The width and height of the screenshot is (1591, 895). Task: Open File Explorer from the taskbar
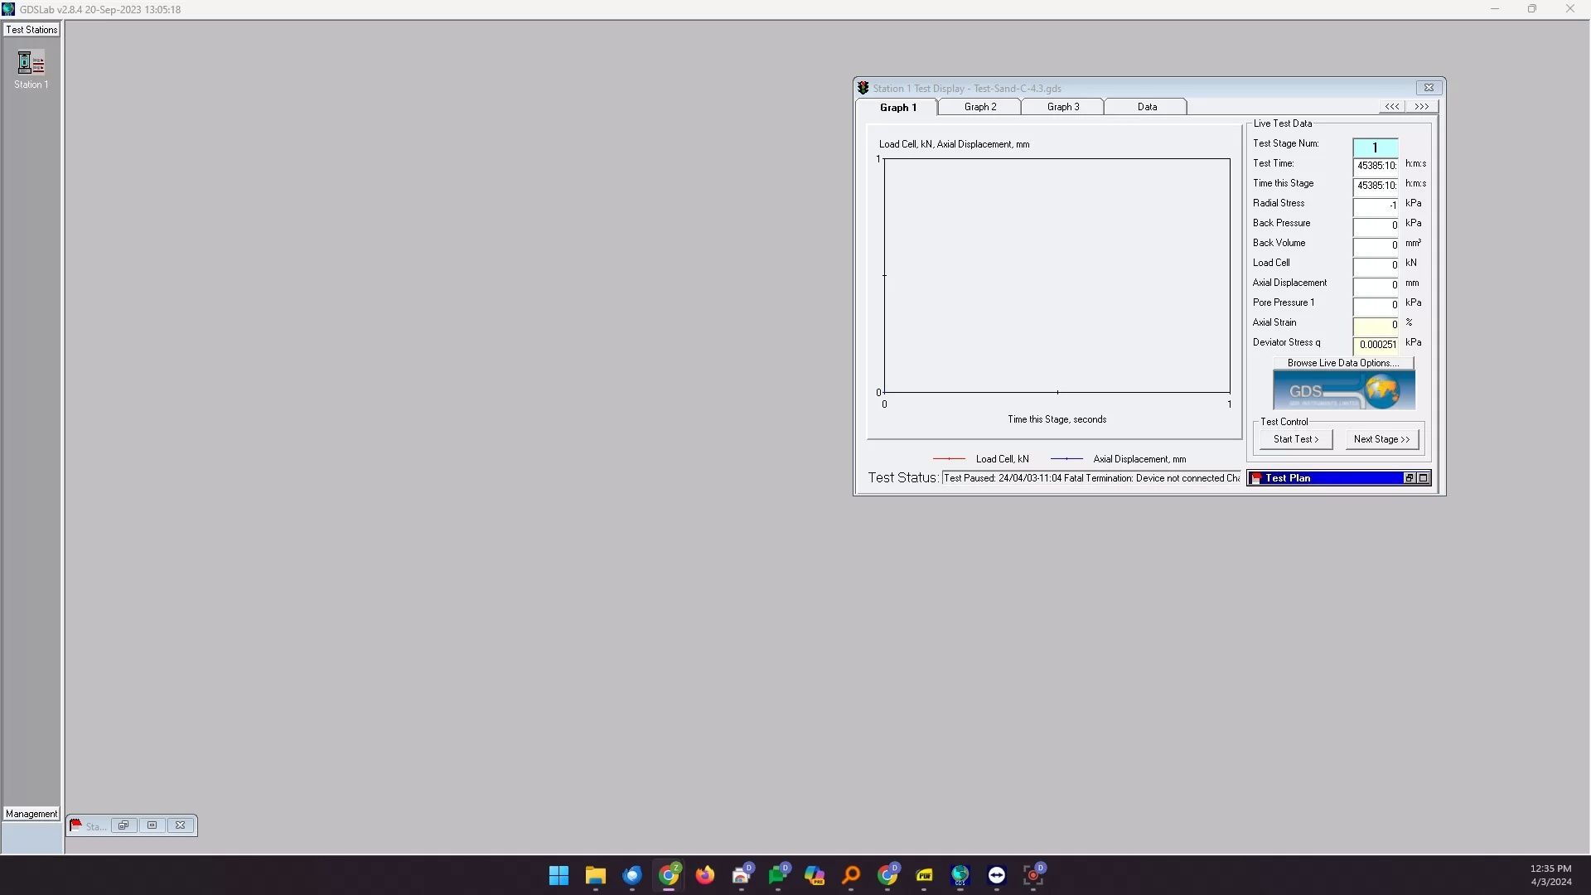pyautogui.click(x=595, y=875)
